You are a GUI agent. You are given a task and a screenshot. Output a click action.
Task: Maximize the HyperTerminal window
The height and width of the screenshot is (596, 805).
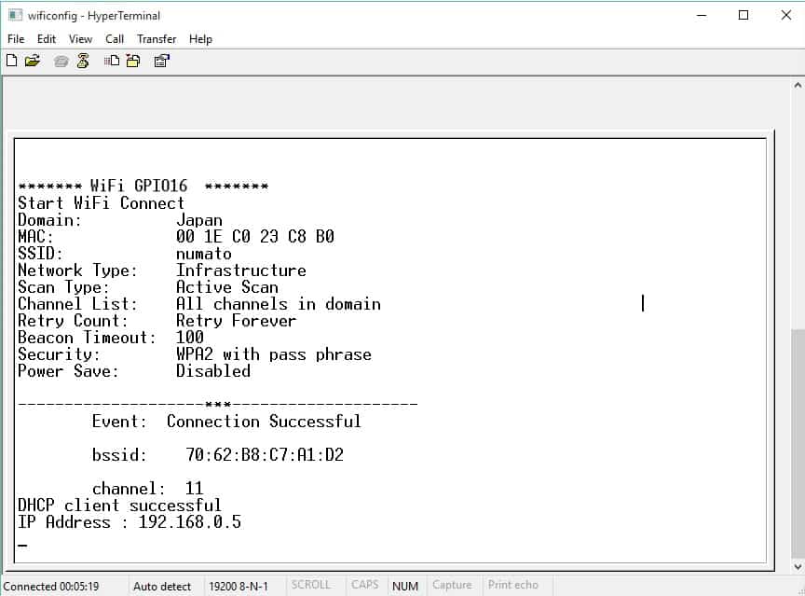(743, 15)
